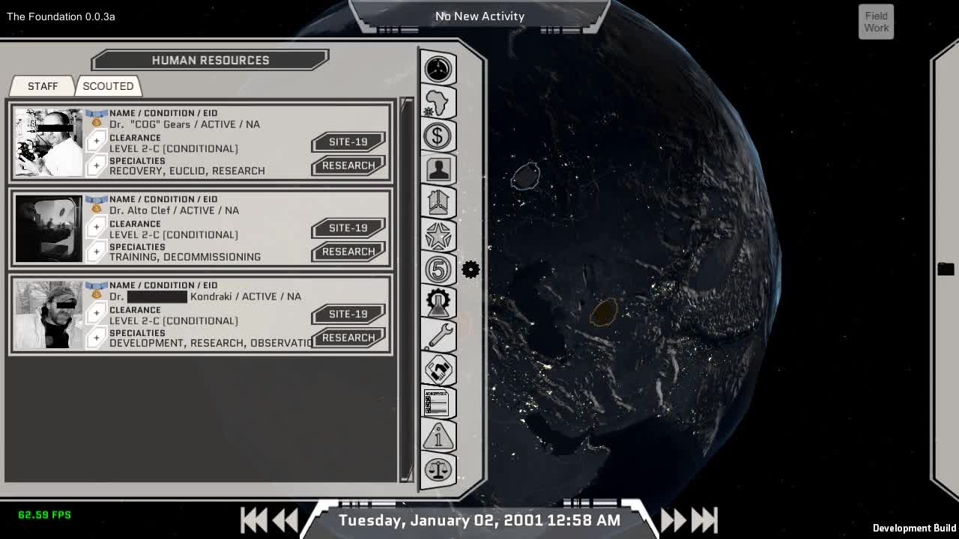Click the staff list vertical scrollbar

tap(407, 290)
